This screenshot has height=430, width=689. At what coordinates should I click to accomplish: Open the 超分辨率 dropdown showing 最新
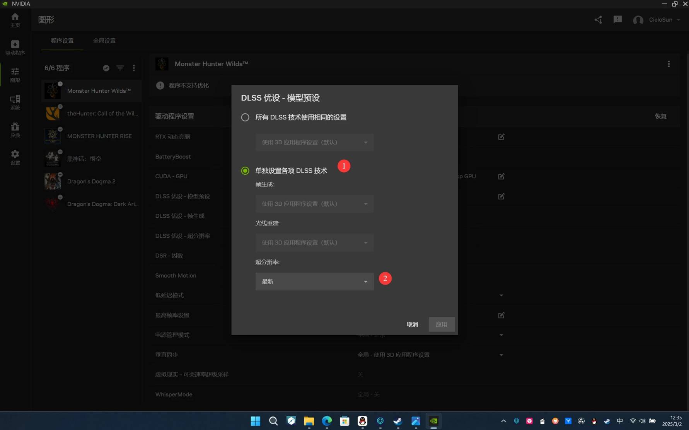click(x=315, y=282)
